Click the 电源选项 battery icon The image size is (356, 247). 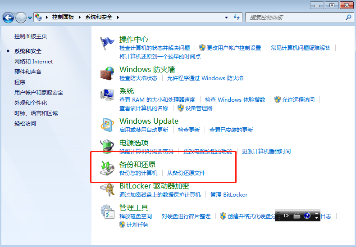(x=107, y=147)
